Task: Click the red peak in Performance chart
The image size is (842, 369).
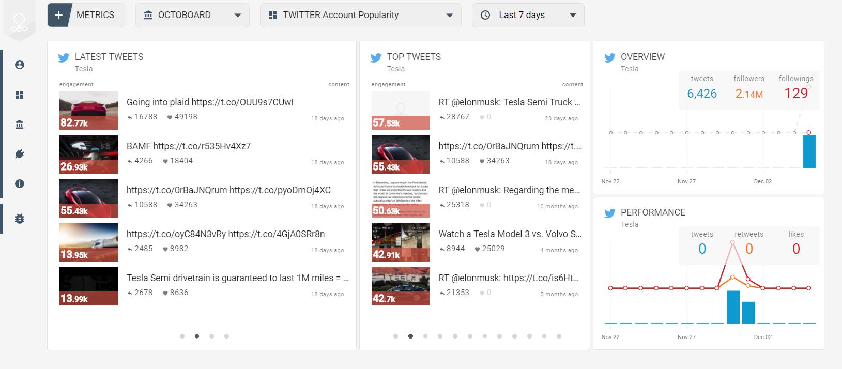Action: 733,243
